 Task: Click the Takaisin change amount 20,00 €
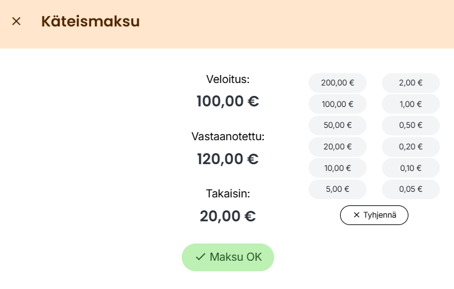coord(227,216)
